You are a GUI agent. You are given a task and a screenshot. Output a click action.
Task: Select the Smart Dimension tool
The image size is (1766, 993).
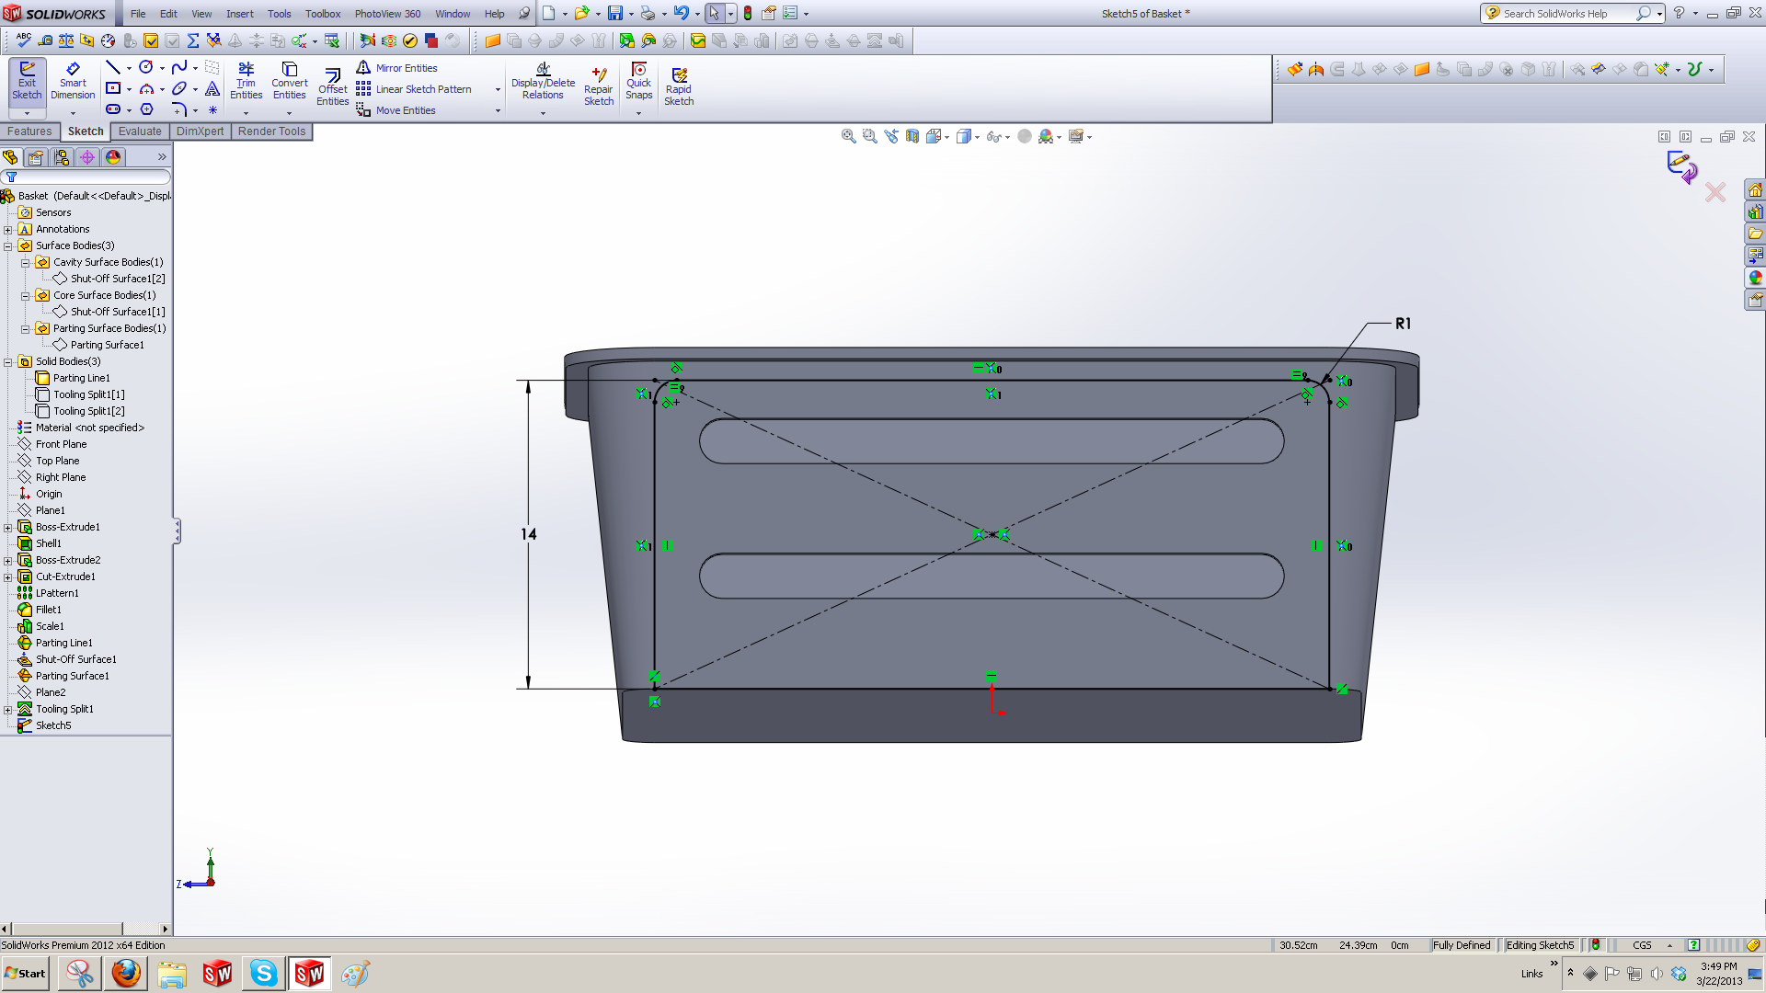click(73, 81)
